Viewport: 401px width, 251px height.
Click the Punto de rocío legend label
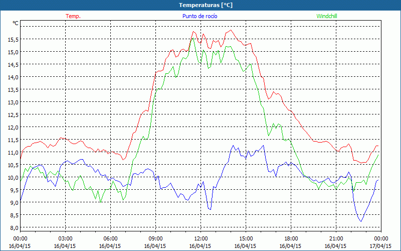[199, 16]
